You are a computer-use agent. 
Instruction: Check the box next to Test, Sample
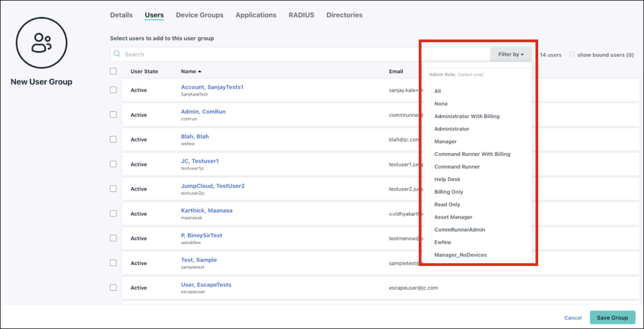click(x=113, y=263)
